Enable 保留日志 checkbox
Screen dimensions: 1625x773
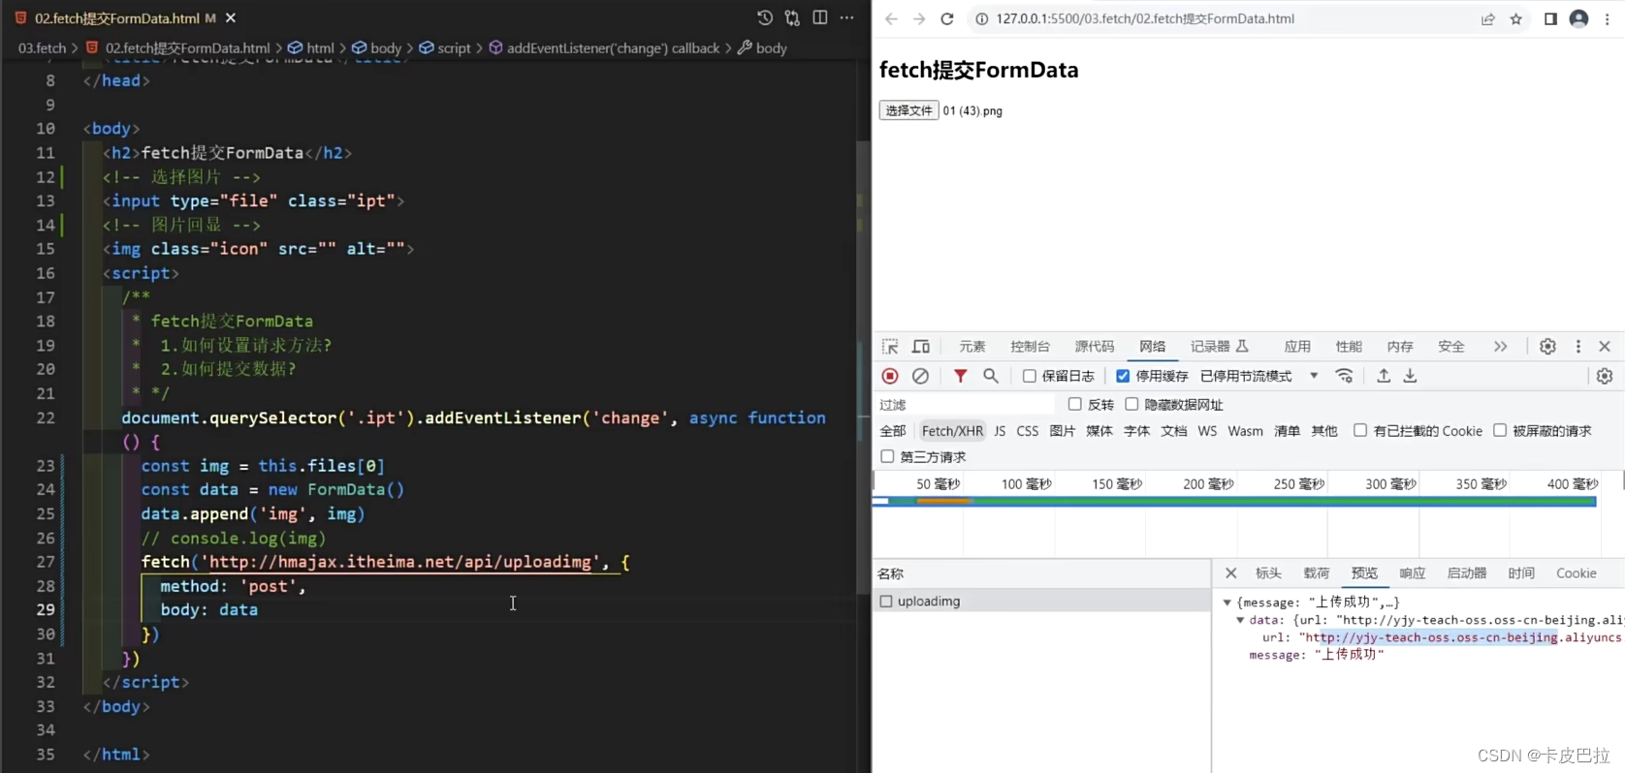(1030, 376)
